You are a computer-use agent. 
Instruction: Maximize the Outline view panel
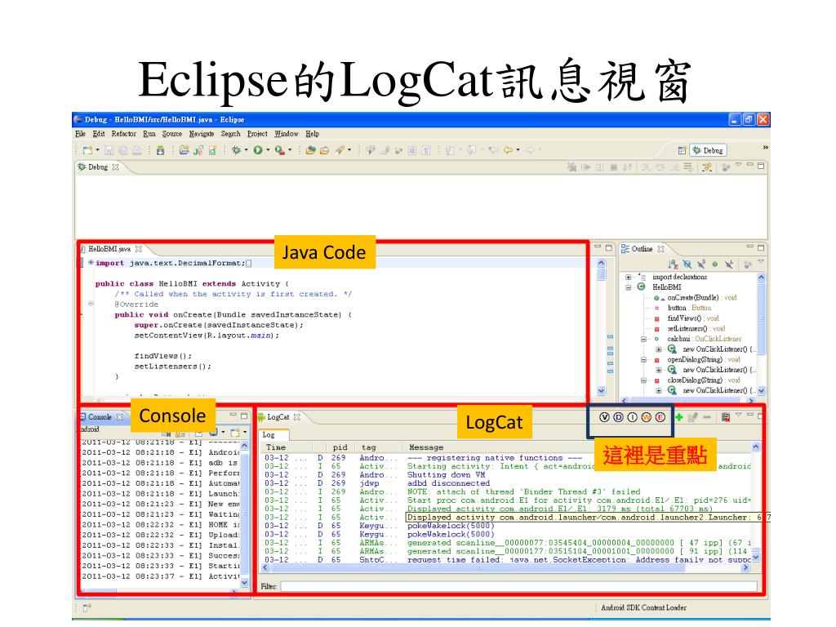pyautogui.click(x=761, y=247)
